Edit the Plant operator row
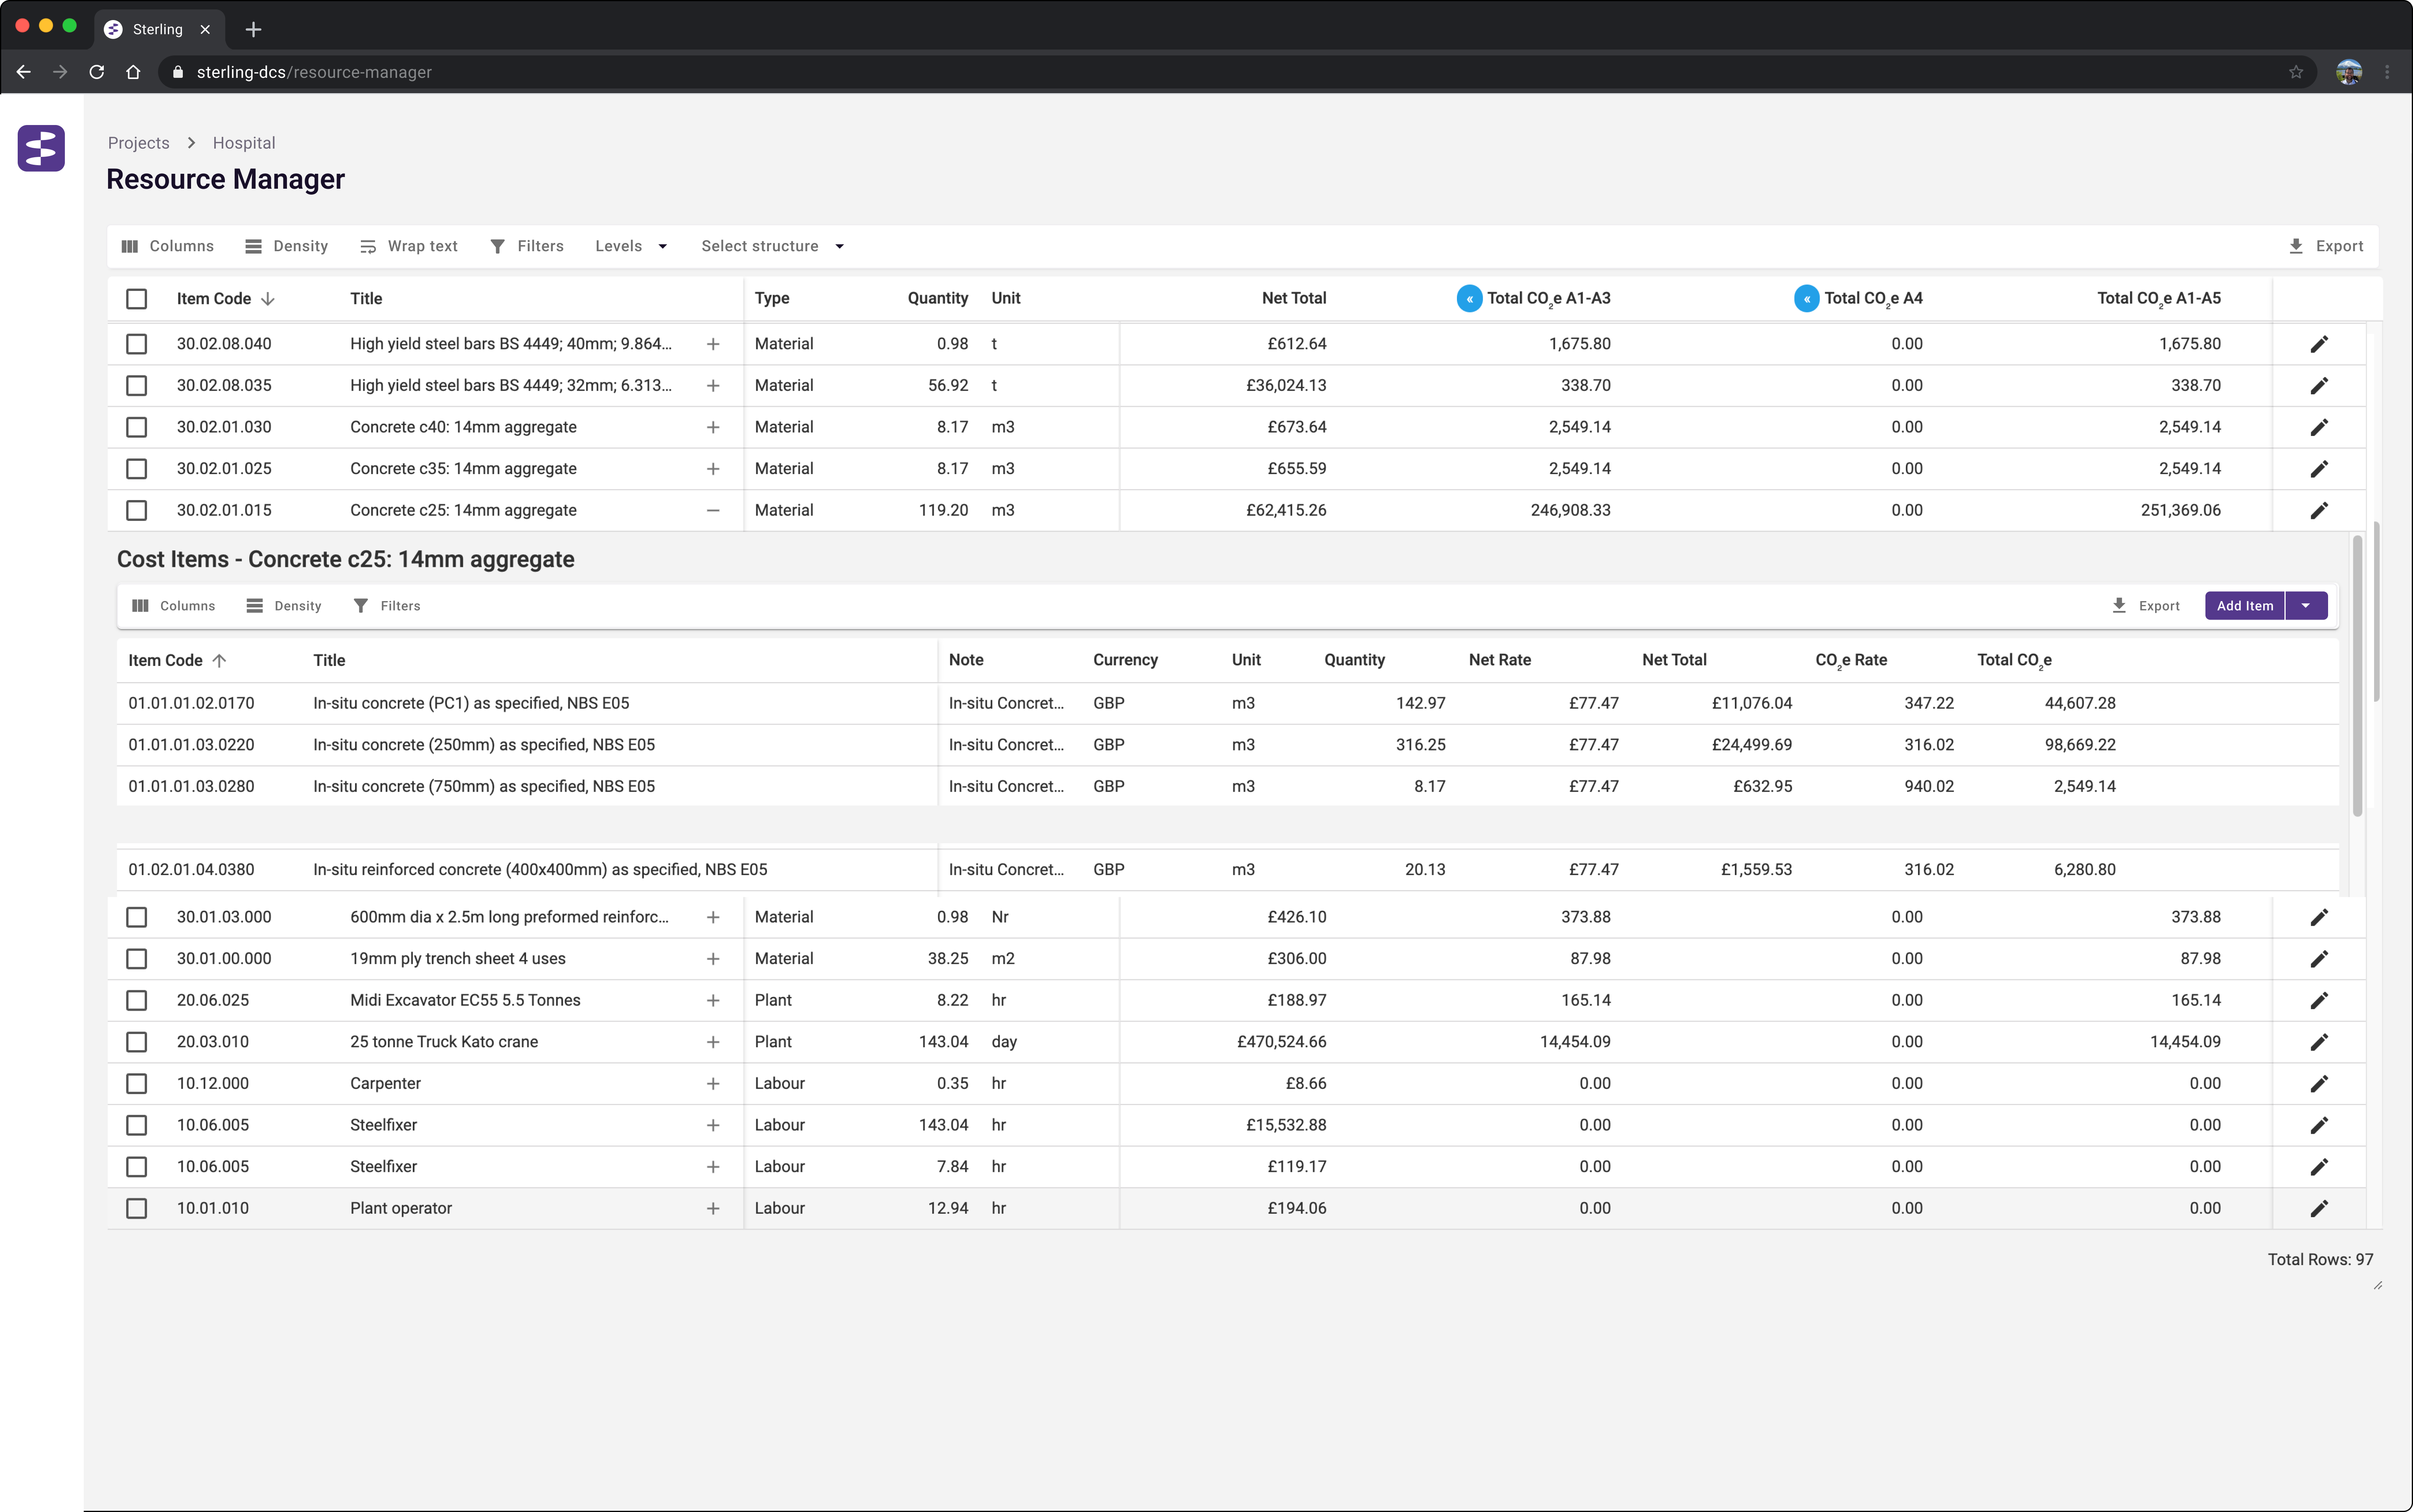This screenshot has height=1512, width=2413. 2319,1208
